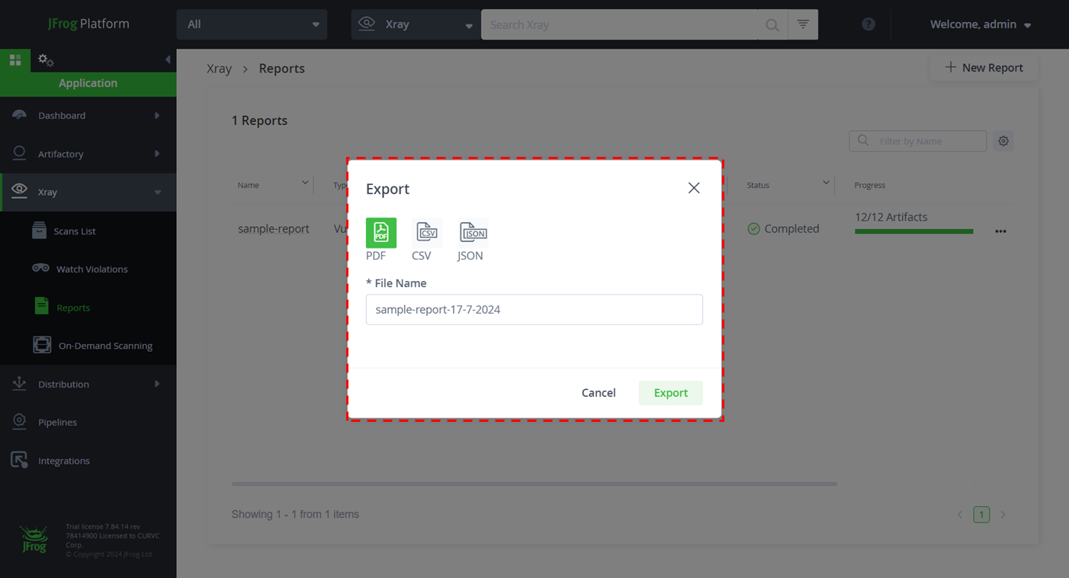The height and width of the screenshot is (578, 1069).
Task: Click the JFrog Platform logo
Action: click(x=88, y=24)
